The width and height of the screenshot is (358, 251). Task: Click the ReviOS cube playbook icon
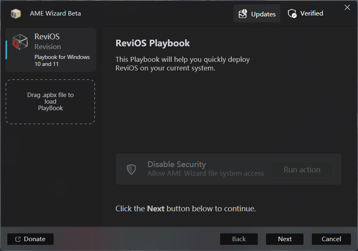(x=20, y=42)
